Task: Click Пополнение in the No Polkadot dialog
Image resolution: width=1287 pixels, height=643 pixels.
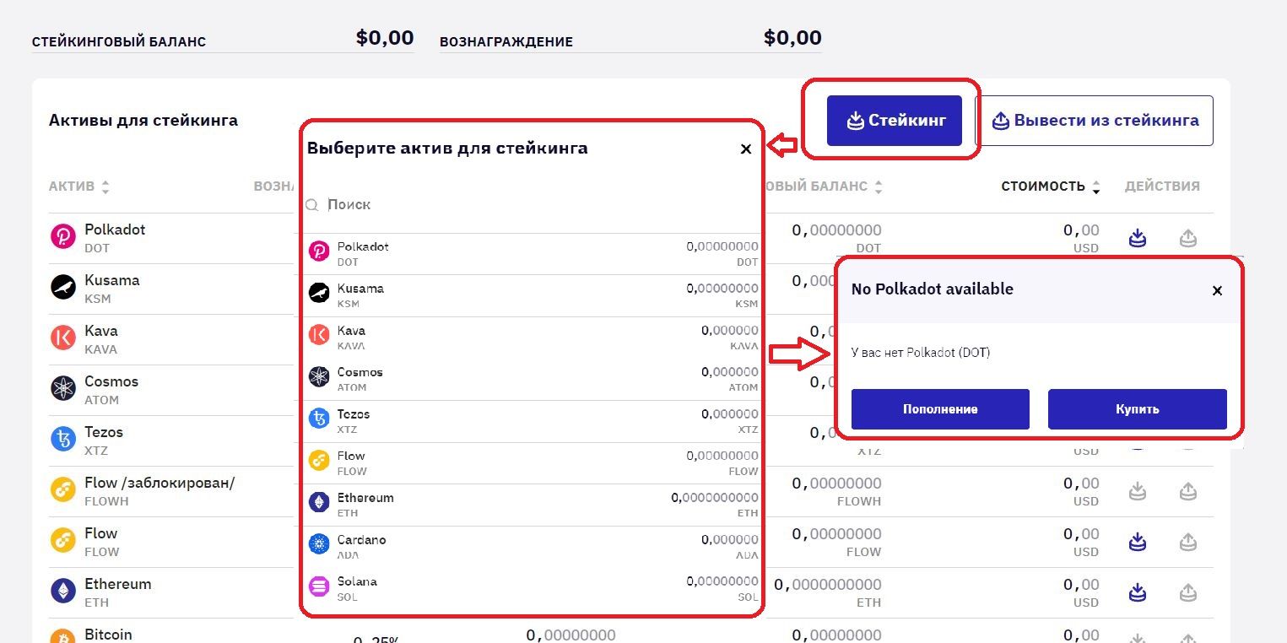Action: tap(940, 409)
